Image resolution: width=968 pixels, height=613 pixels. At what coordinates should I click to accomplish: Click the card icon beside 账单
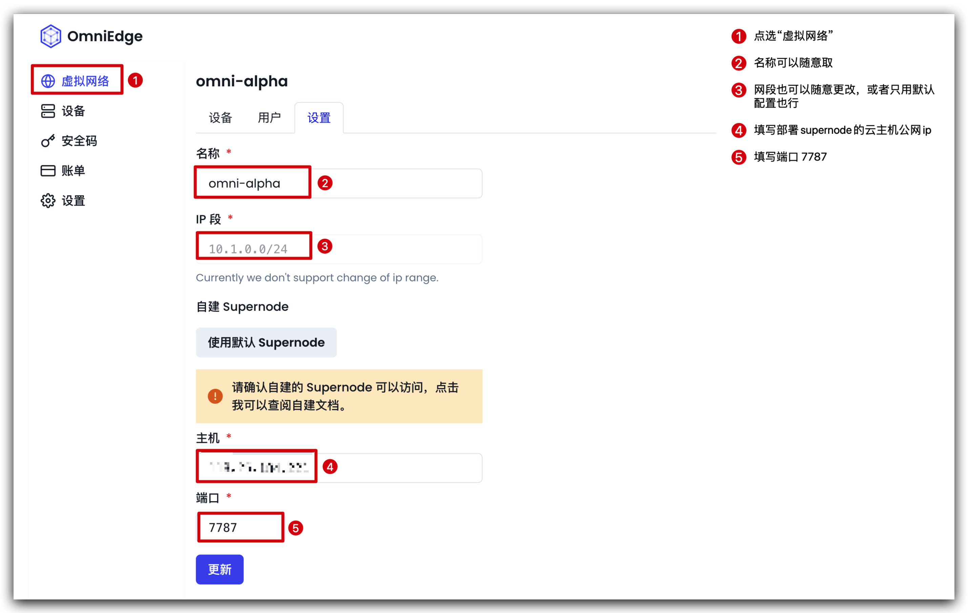(48, 171)
